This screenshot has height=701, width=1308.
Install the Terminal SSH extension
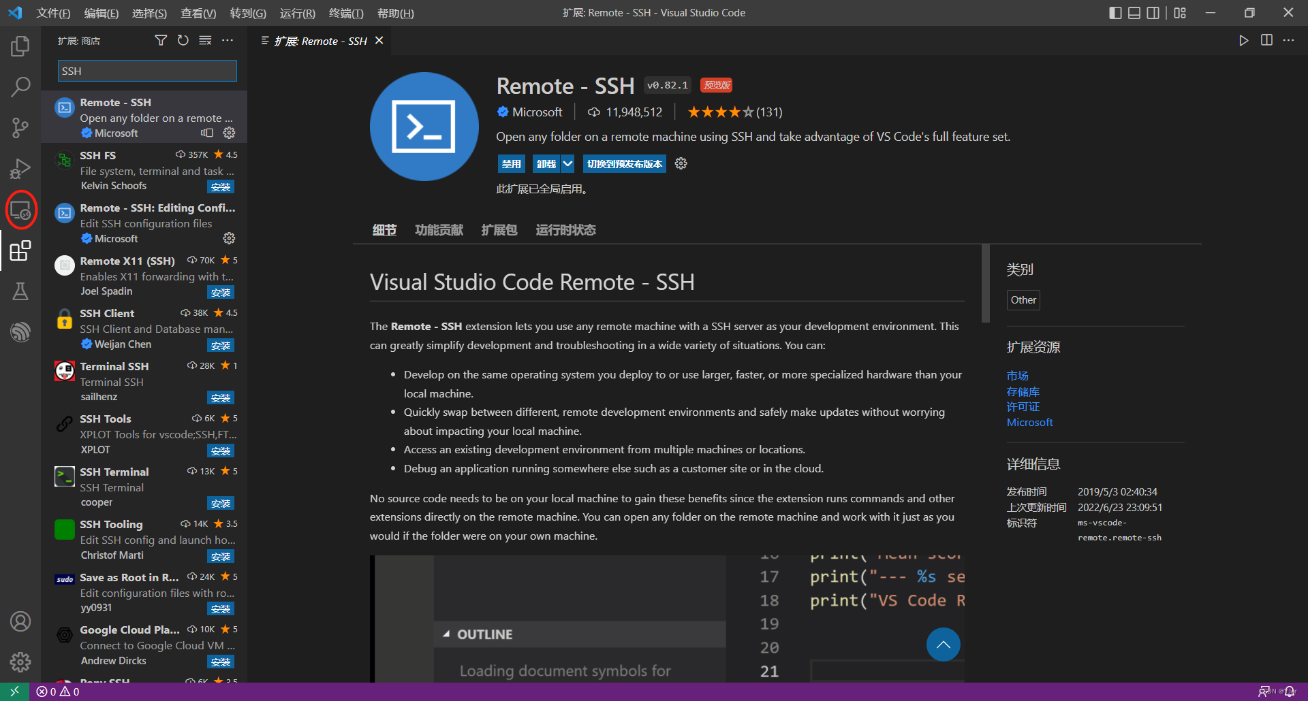coord(221,397)
